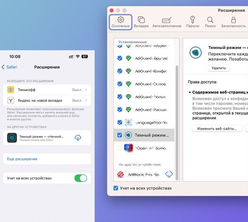
Task: Tap the iPhone battery indicator
Action: click(x=85, y=56)
